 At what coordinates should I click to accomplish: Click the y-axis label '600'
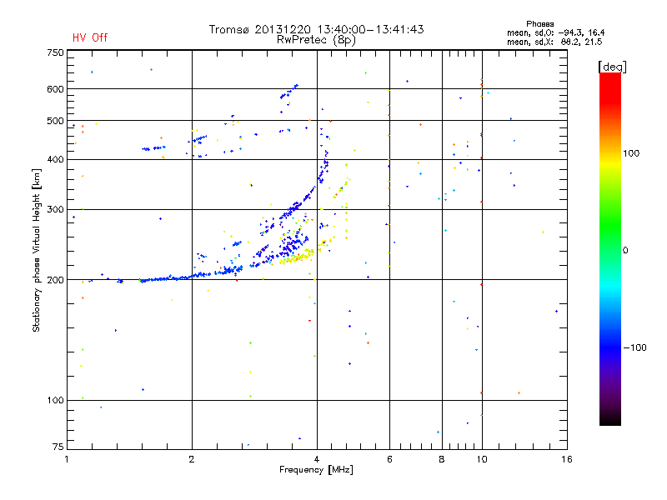pyautogui.click(x=55, y=89)
